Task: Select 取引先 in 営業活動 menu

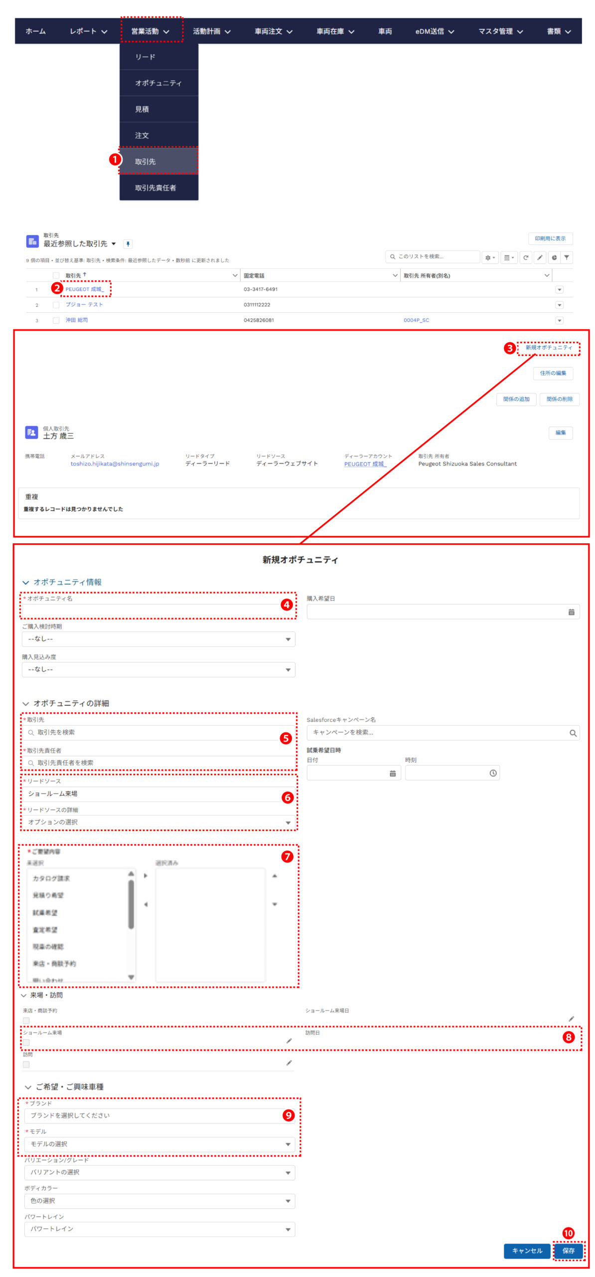Action: tap(158, 162)
